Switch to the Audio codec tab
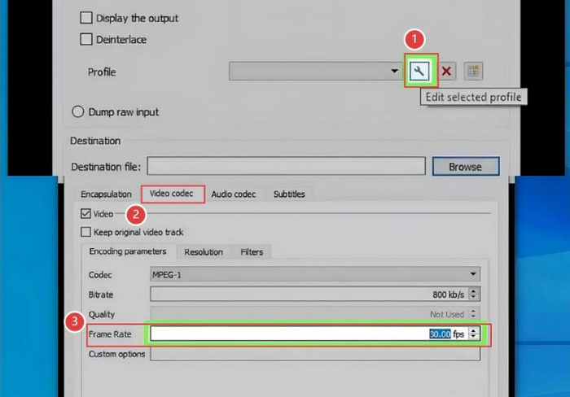 (233, 194)
